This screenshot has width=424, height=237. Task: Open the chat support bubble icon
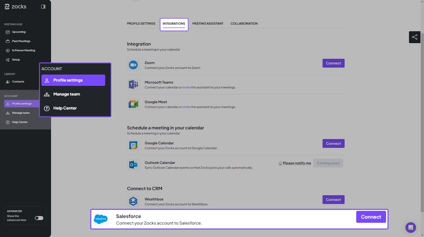[410, 227]
